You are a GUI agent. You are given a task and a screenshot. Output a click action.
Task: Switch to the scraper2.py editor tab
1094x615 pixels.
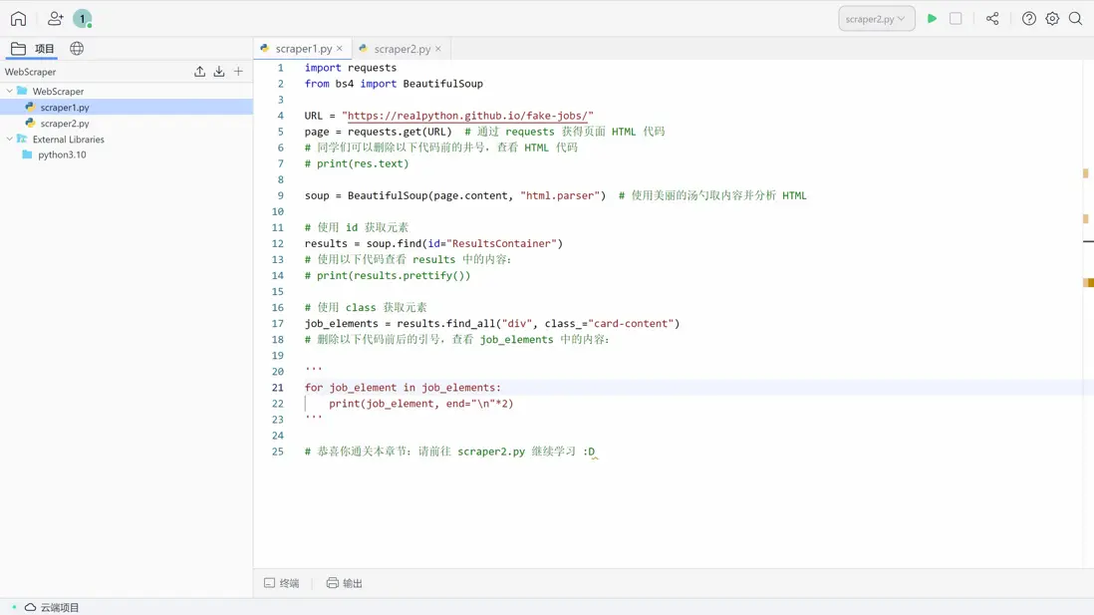point(402,48)
